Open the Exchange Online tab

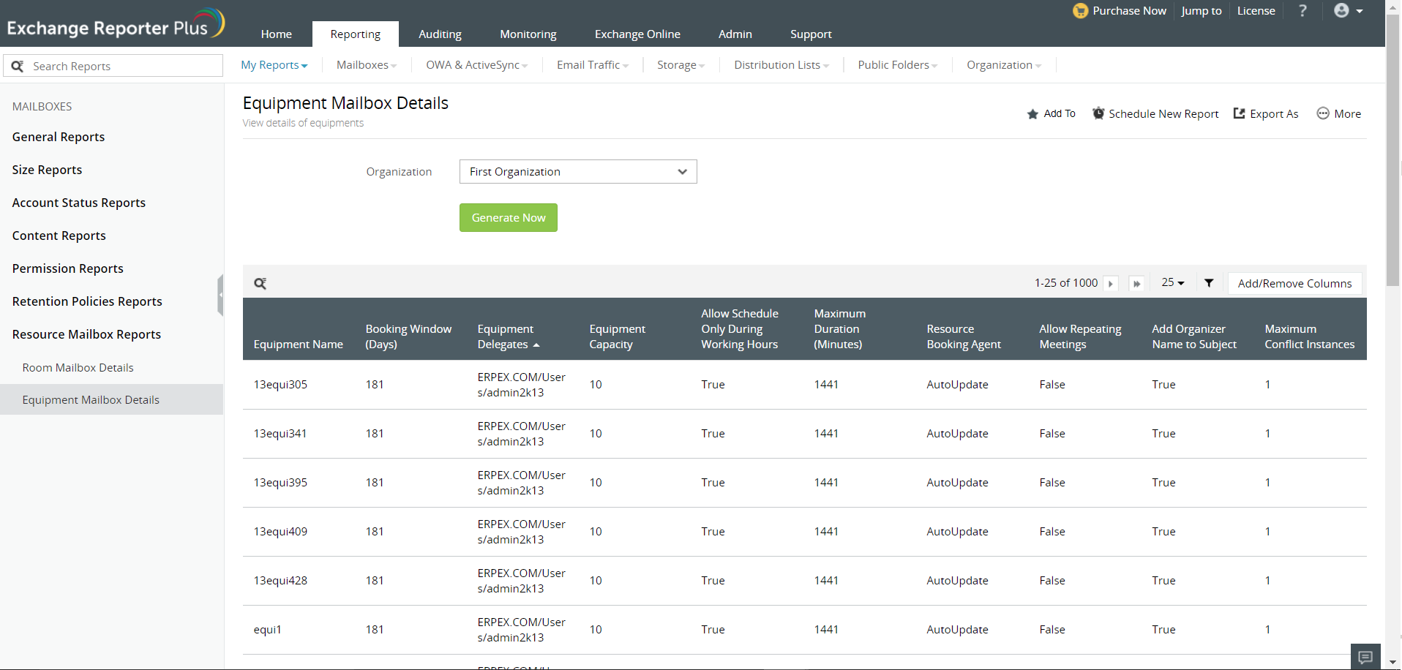[637, 34]
